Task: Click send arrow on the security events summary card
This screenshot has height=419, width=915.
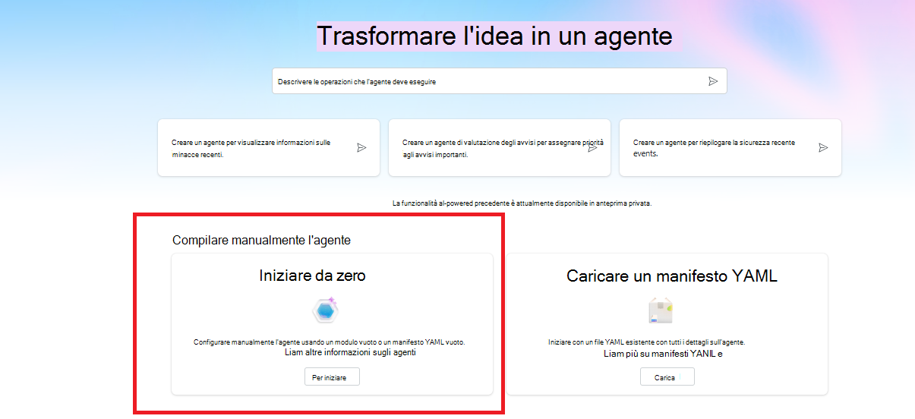Action: (x=823, y=148)
